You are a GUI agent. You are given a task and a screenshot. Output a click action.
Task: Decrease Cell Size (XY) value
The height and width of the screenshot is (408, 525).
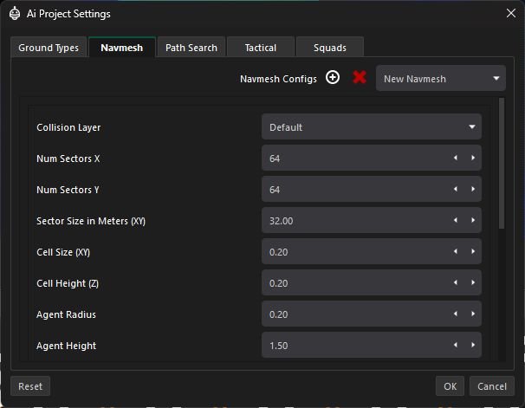click(x=456, y=251)
